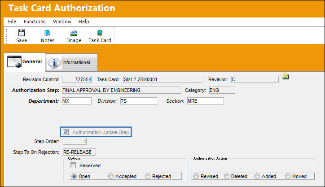This screenshot has height=187, width=325.
Task: Click the Step Order field
Action: tap(75, 141)
